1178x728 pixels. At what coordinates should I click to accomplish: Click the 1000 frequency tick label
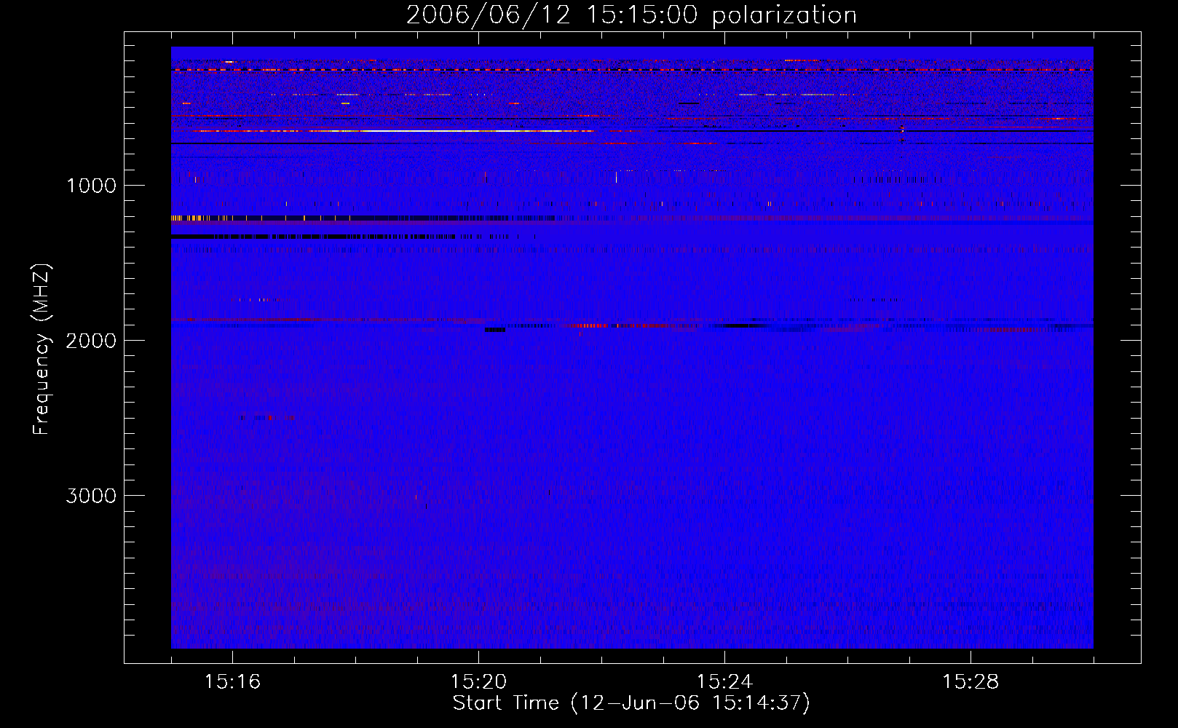(91, 186)
